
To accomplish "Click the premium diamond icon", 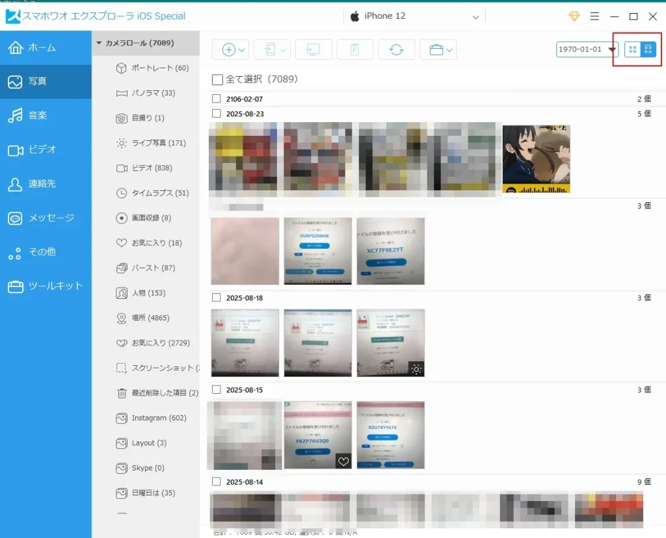I will [x=574, y=16].
